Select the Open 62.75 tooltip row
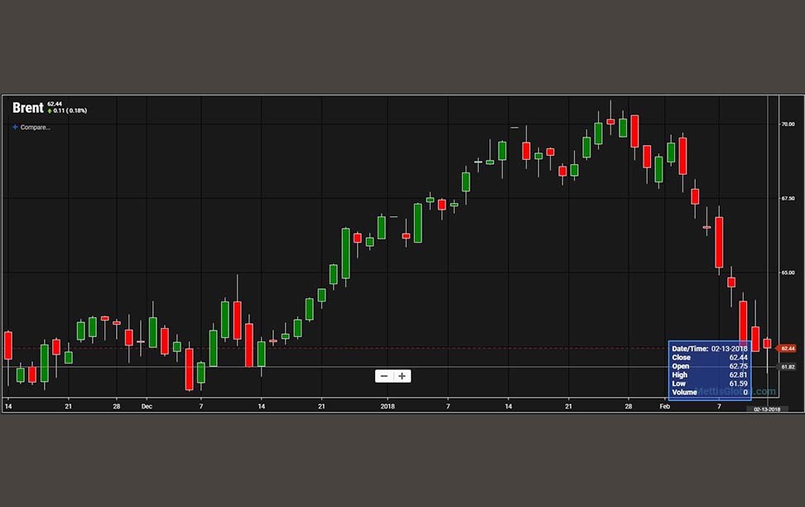 tap(710, 366)
